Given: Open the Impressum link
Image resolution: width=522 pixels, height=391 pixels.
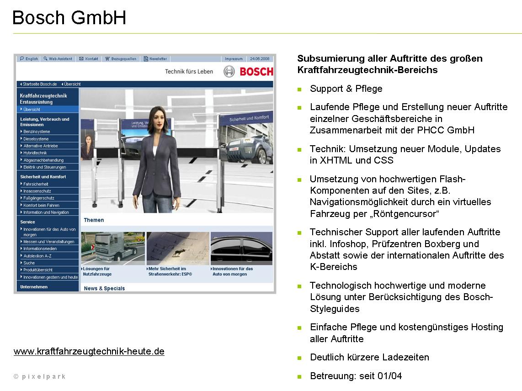Looking at the screenshot, I should click(234, 58).
